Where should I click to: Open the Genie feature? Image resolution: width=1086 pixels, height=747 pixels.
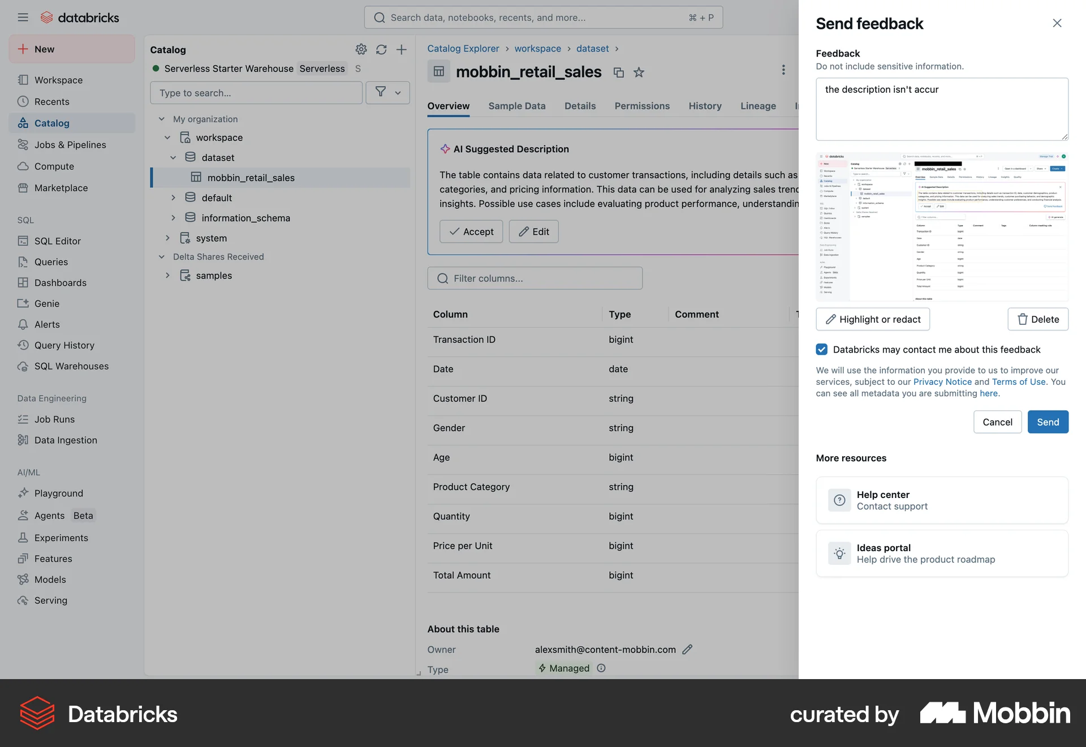[x=45, y=303]
